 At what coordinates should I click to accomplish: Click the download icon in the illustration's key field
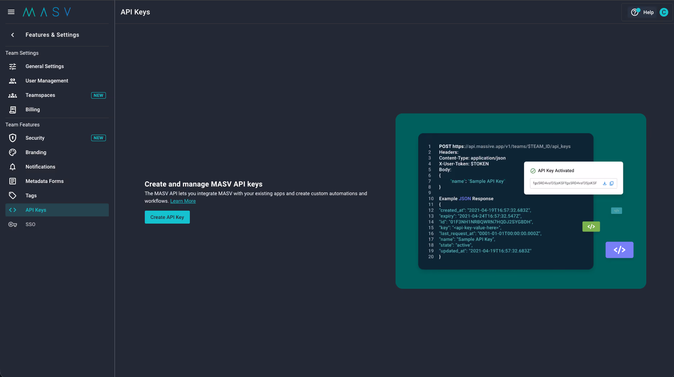pos(604,183)
